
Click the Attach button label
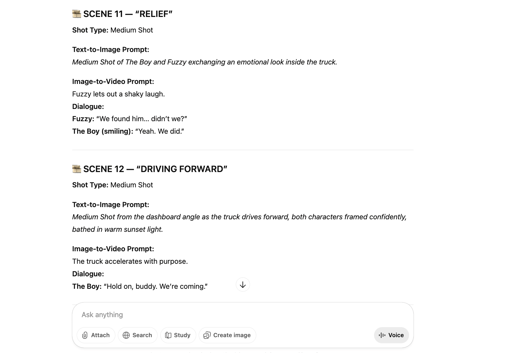pos(100,335)
